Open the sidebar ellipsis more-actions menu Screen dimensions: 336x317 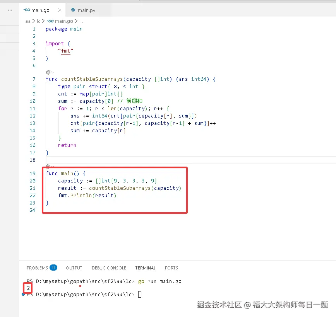pyautogui.click(x=10, y=10)
